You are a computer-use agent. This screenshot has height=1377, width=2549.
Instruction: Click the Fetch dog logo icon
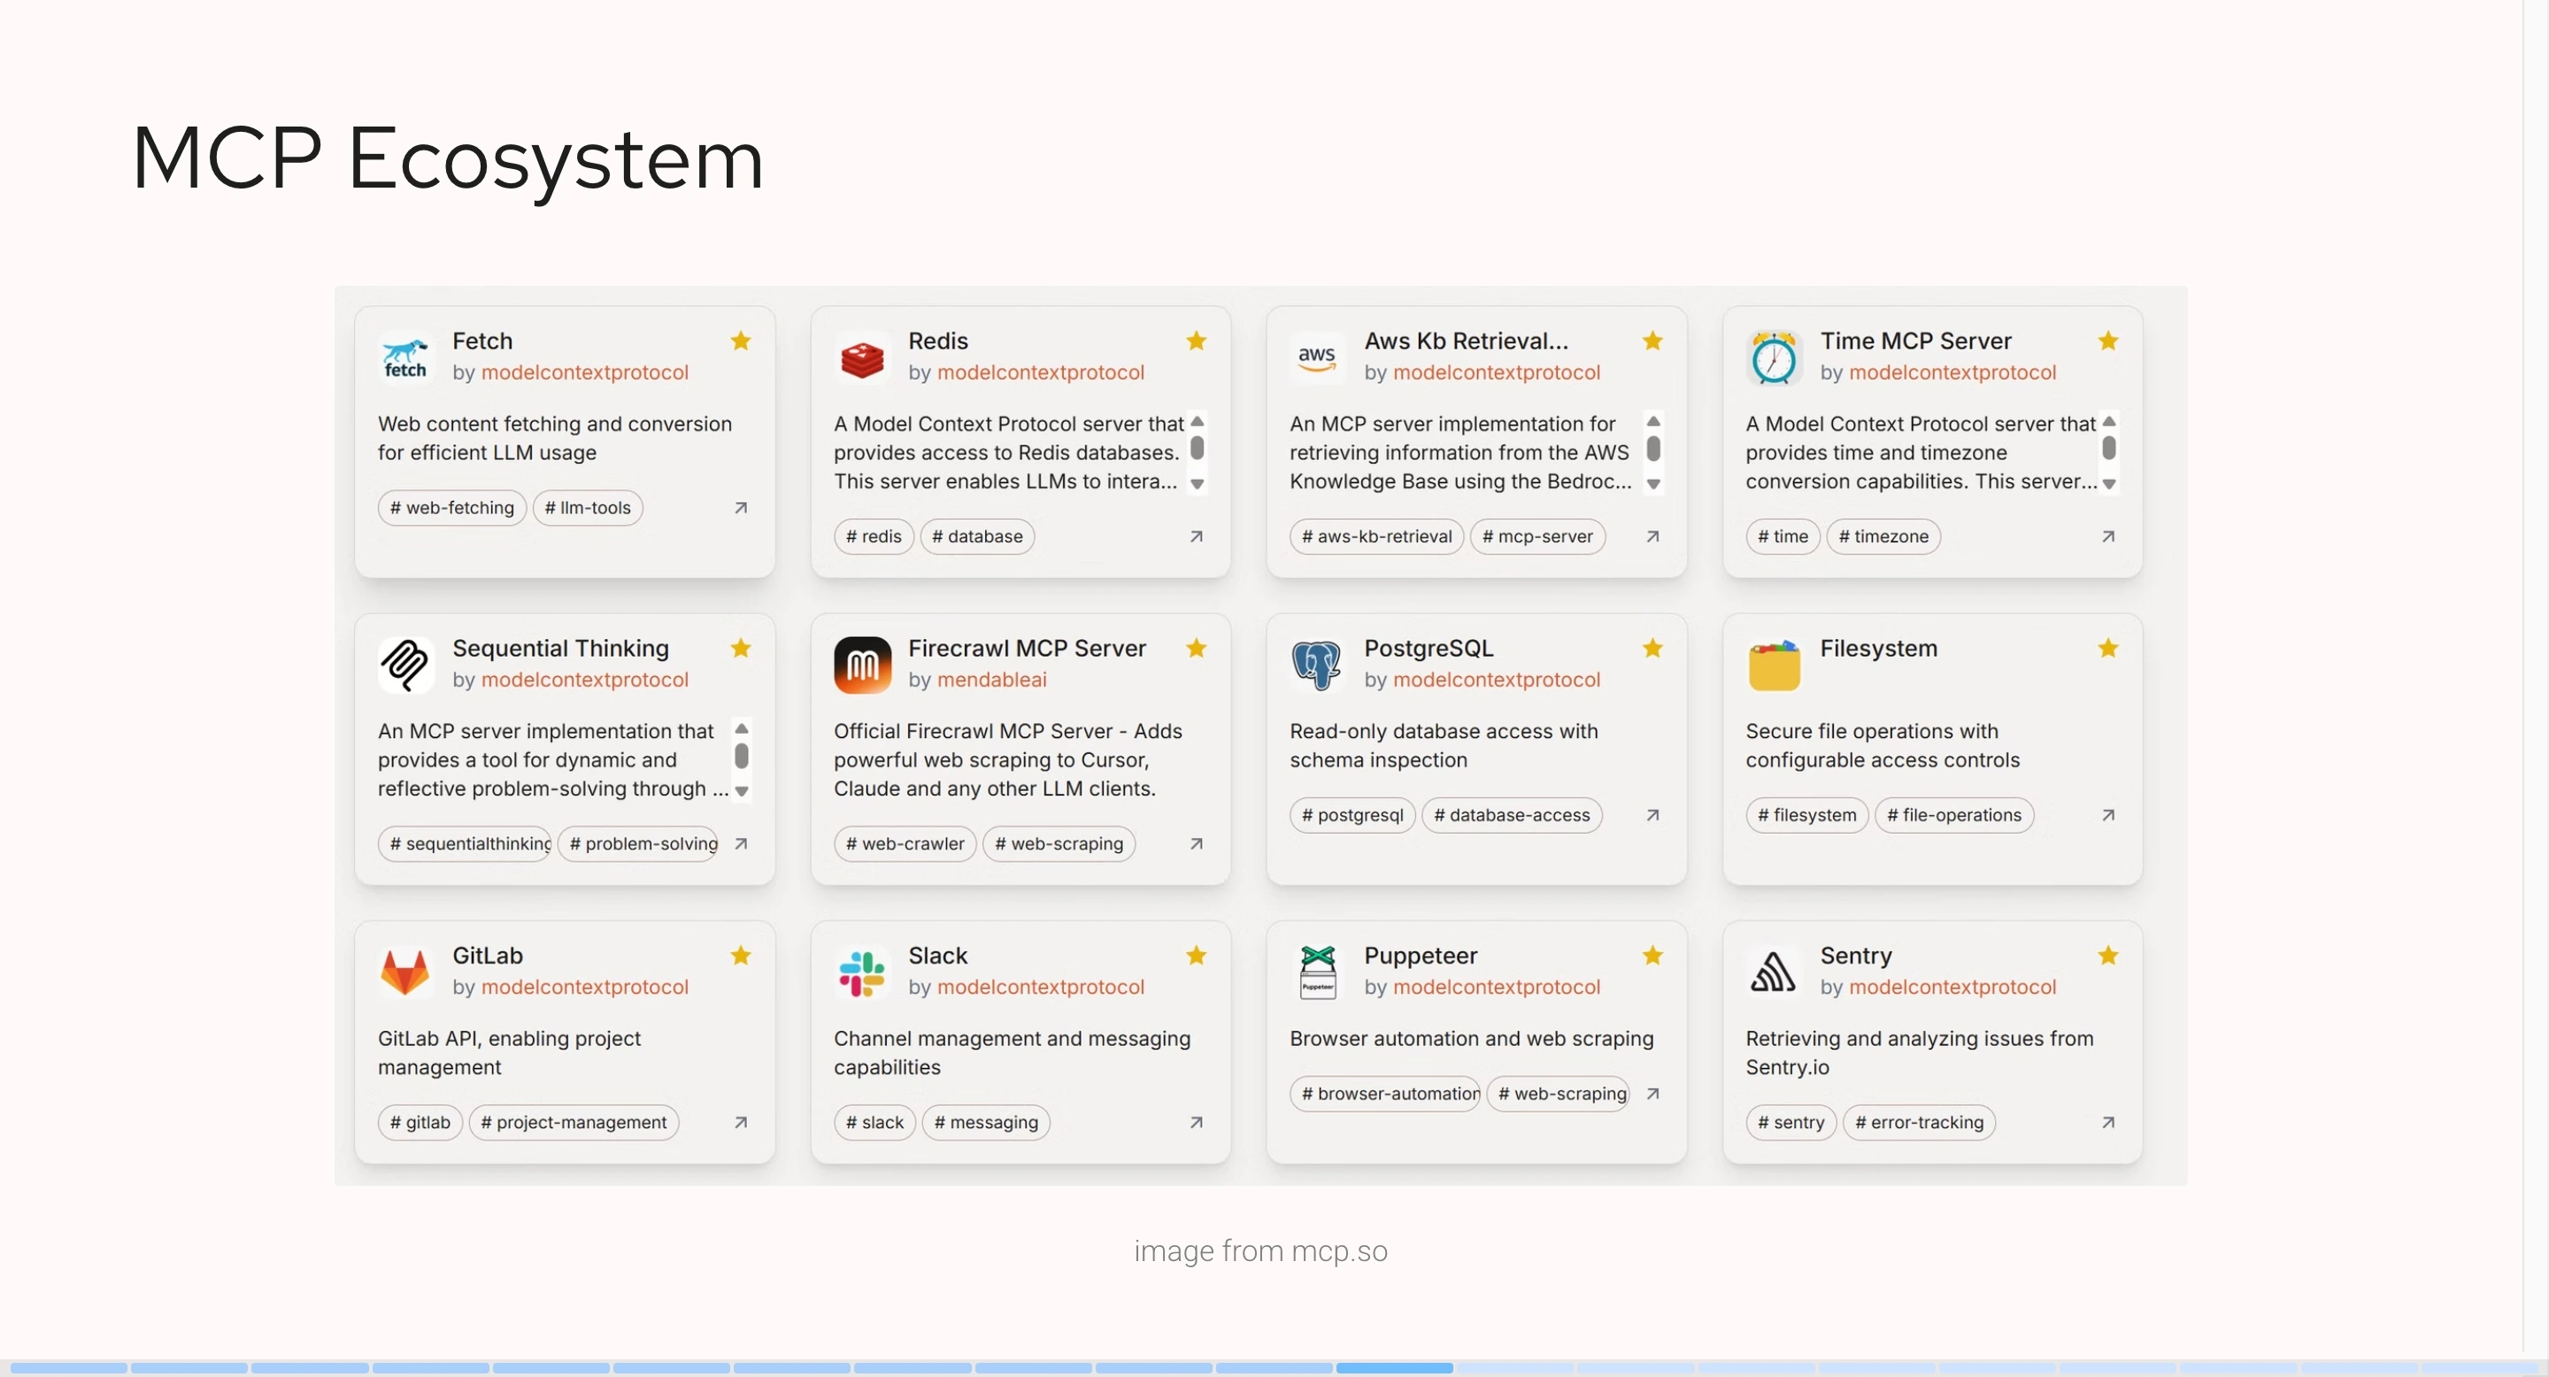[405, 358]
